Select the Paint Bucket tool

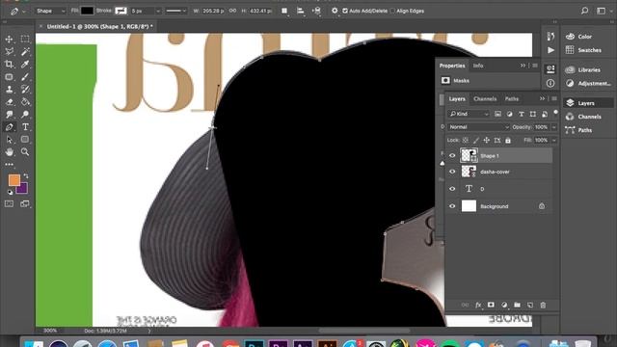[25, 102]
